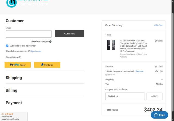Click the Fastlane by PayPal label
174x121 pixels.
pos(40,42)
